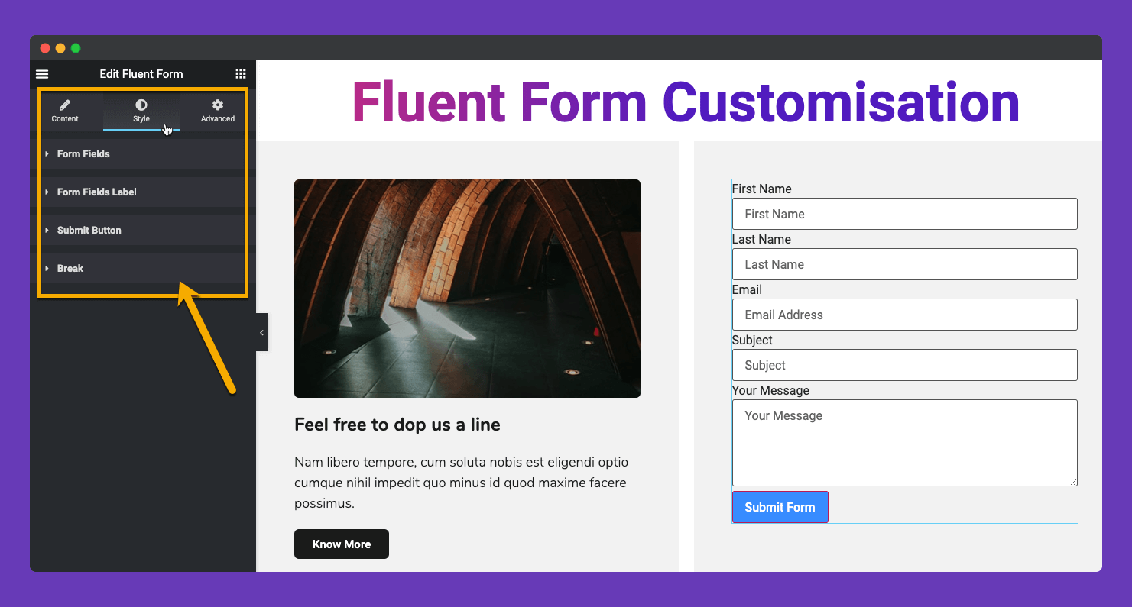
Task: Click the 'Your Message' field label
Action: (770, 390)
